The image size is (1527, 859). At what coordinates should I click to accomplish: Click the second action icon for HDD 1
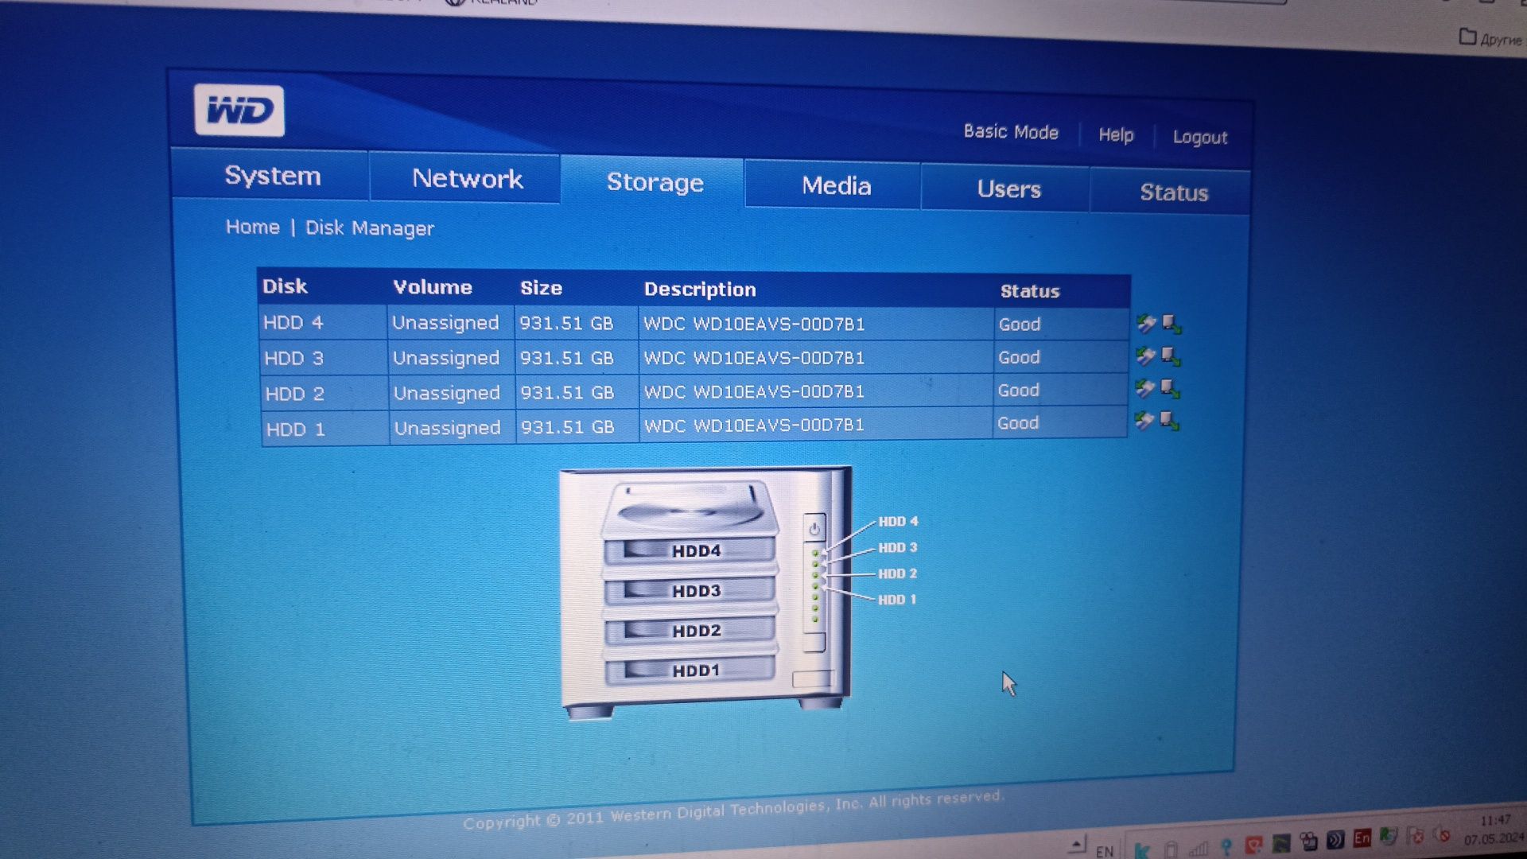point(1169,422)
